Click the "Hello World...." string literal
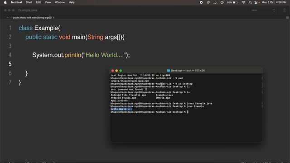Viewport: 290px width, 163px height. 105,55
